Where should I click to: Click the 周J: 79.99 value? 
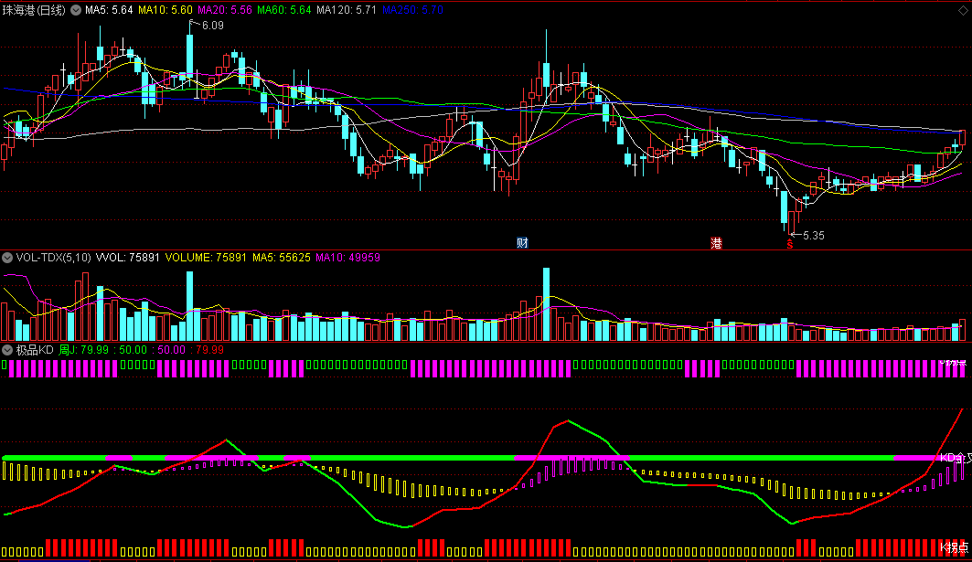(x=84, y=350)
